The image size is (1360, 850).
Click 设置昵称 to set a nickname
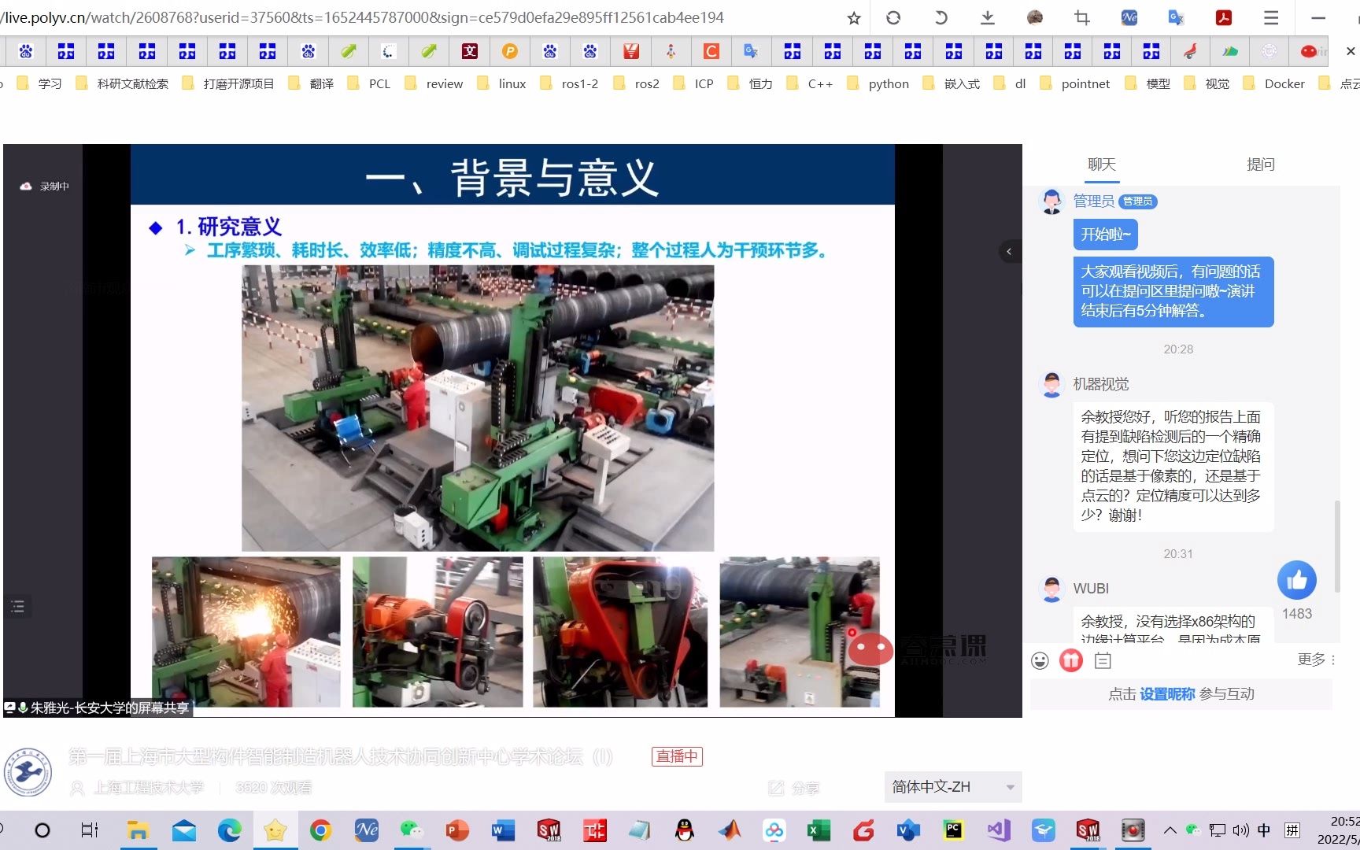[x=1167, y=694]
